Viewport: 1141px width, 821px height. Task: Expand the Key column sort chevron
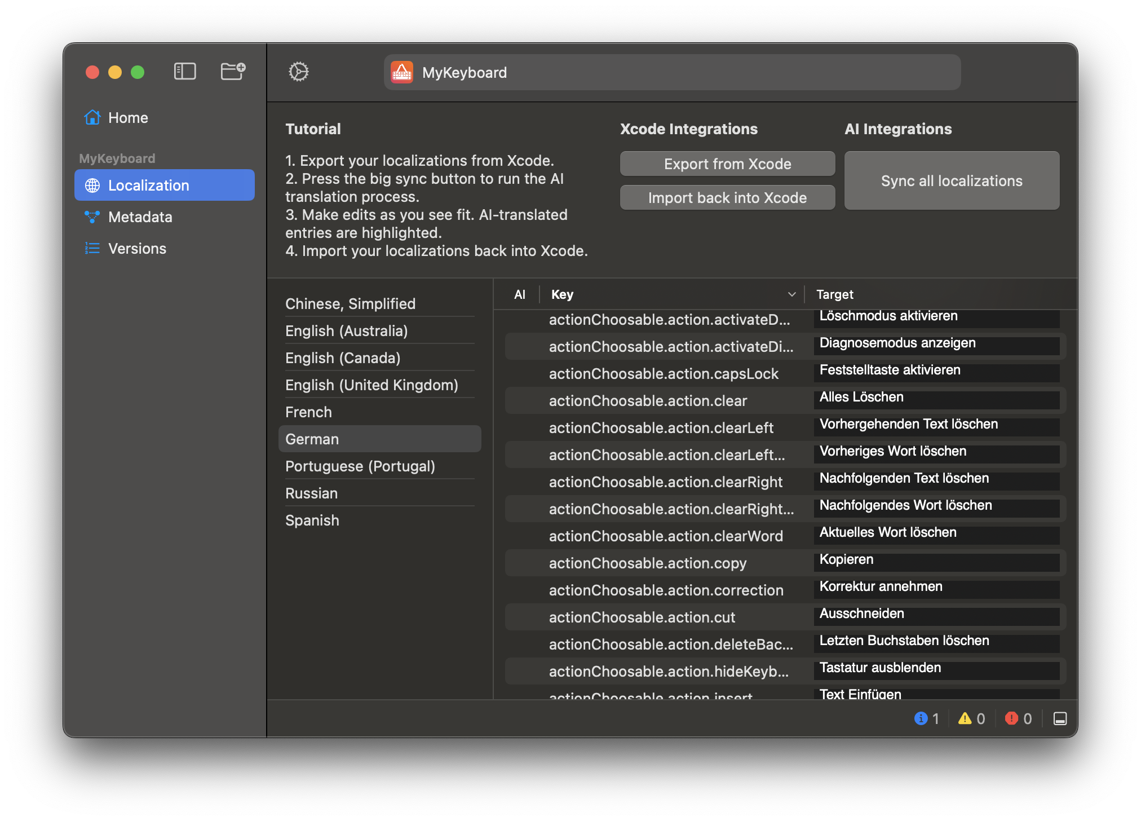tap(791, 294)
